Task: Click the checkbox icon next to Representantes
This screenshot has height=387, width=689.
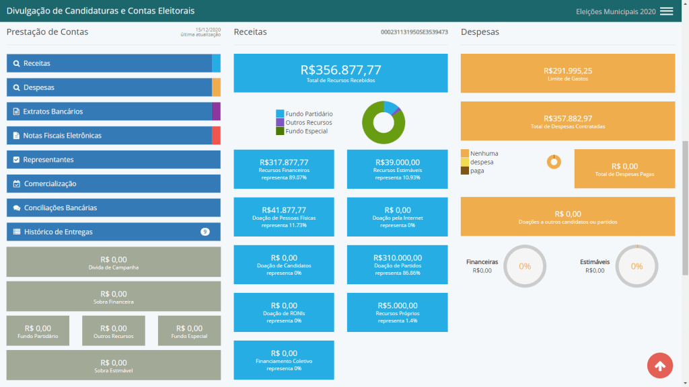Action: [16, 160]
